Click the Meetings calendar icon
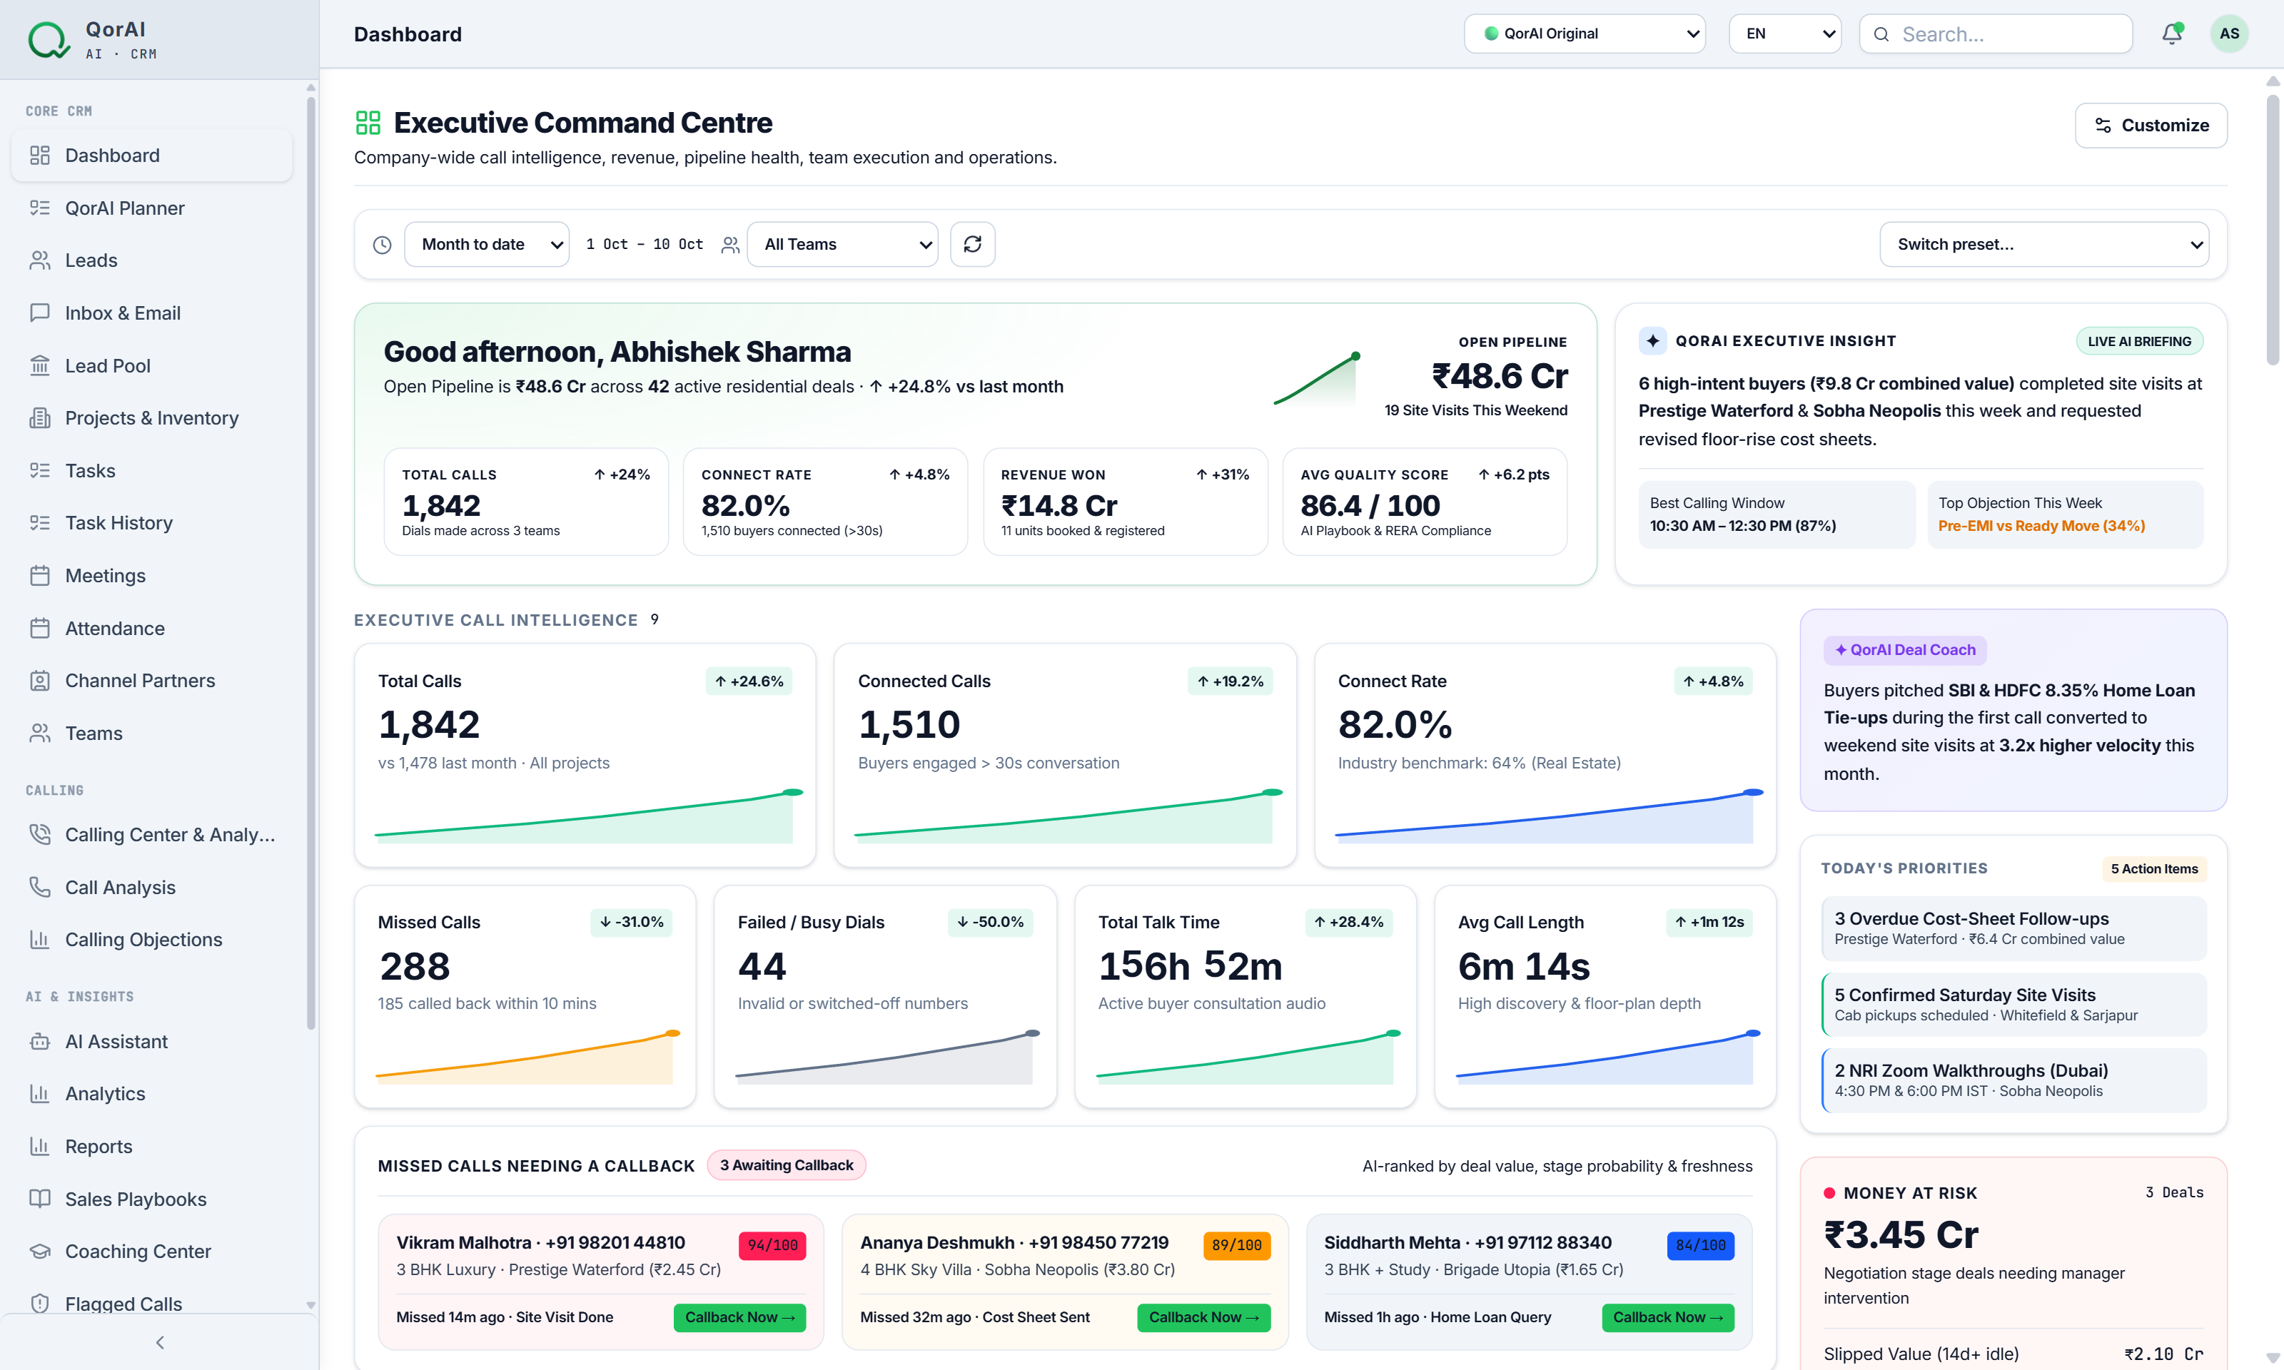This screenshot has width=2284, height=1370. [40, 575]
